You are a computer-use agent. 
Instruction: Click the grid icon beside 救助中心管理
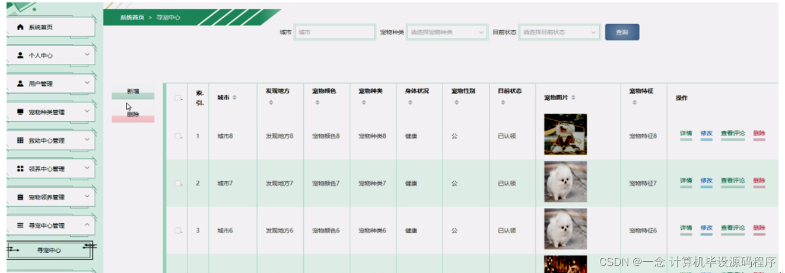[x=20, y=140]
